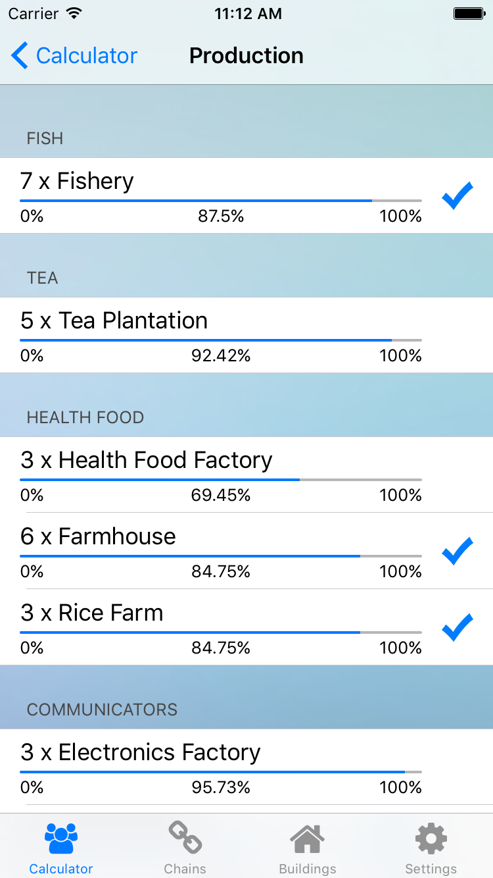Tap the Production title
The height and width of the screenshot is (878, 493).
[x=246, y=56]
